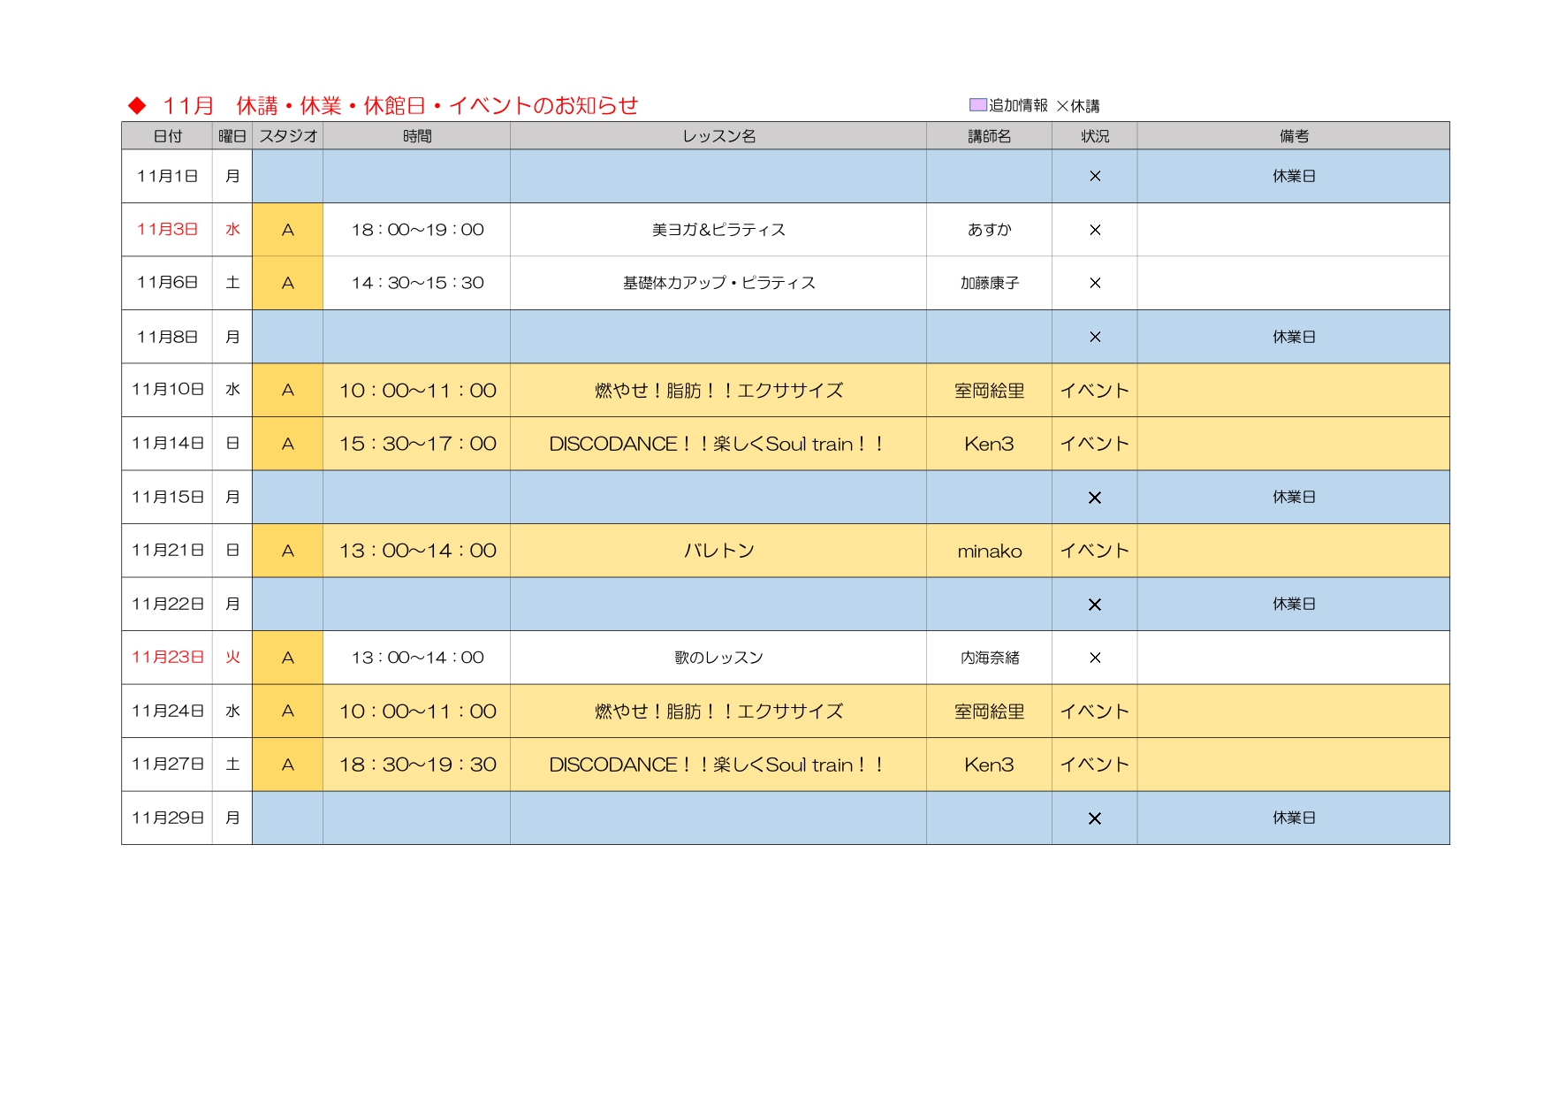1550x1096 pixels.
Task: Select the 11月21日 date cell
Action: pos(167,550)
